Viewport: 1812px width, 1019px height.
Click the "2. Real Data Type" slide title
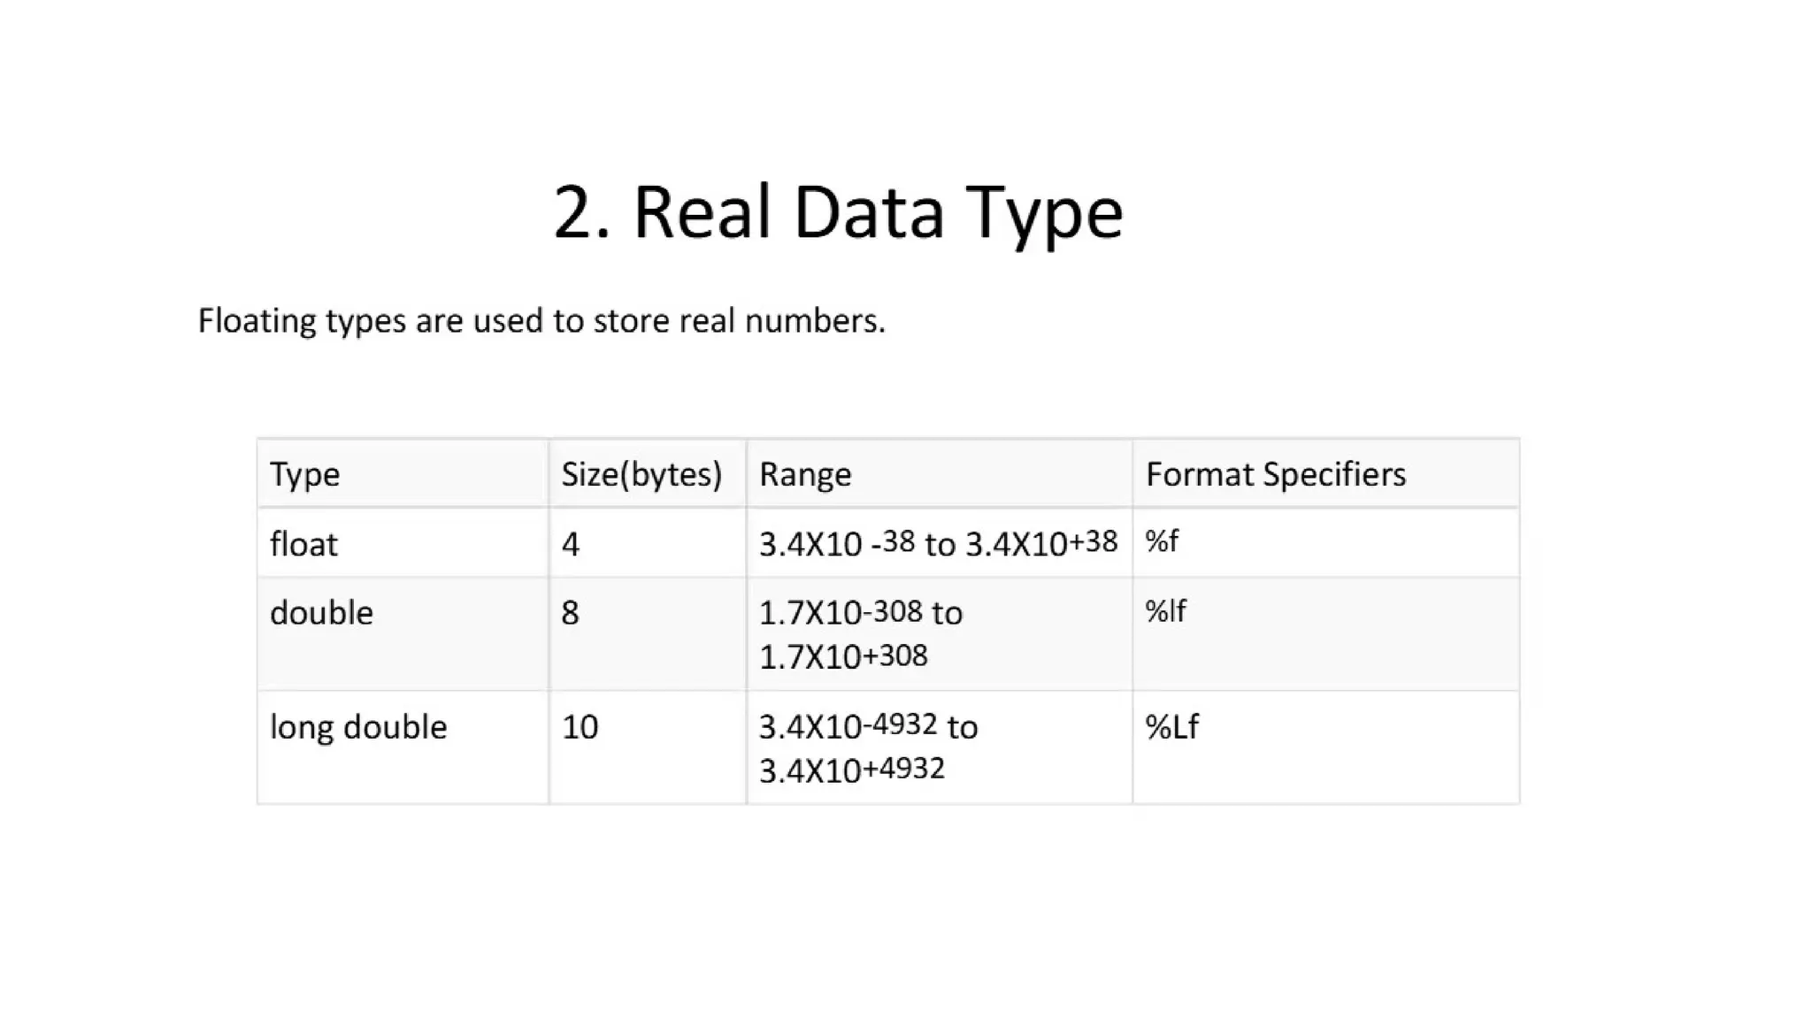[837, 212]
